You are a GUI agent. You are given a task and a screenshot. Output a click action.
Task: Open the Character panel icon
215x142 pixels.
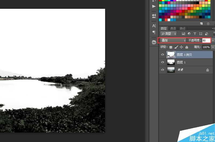(154, 26)
